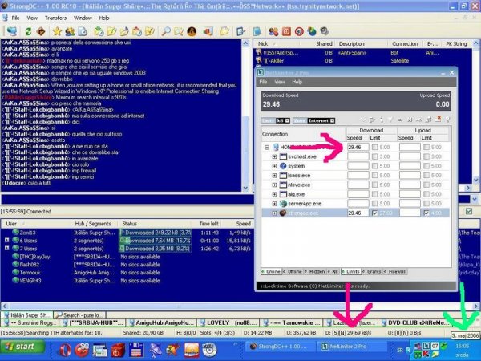The height and width of the screenshot is (361, 481).
Task: Click the chat message input field
Action: coord(128,199)
